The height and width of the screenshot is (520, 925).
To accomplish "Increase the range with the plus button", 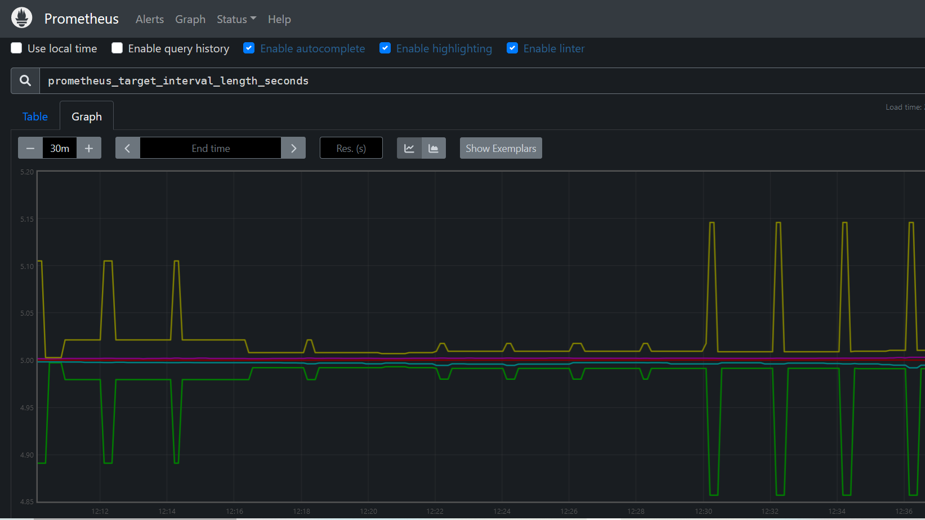I will point(89,148).
